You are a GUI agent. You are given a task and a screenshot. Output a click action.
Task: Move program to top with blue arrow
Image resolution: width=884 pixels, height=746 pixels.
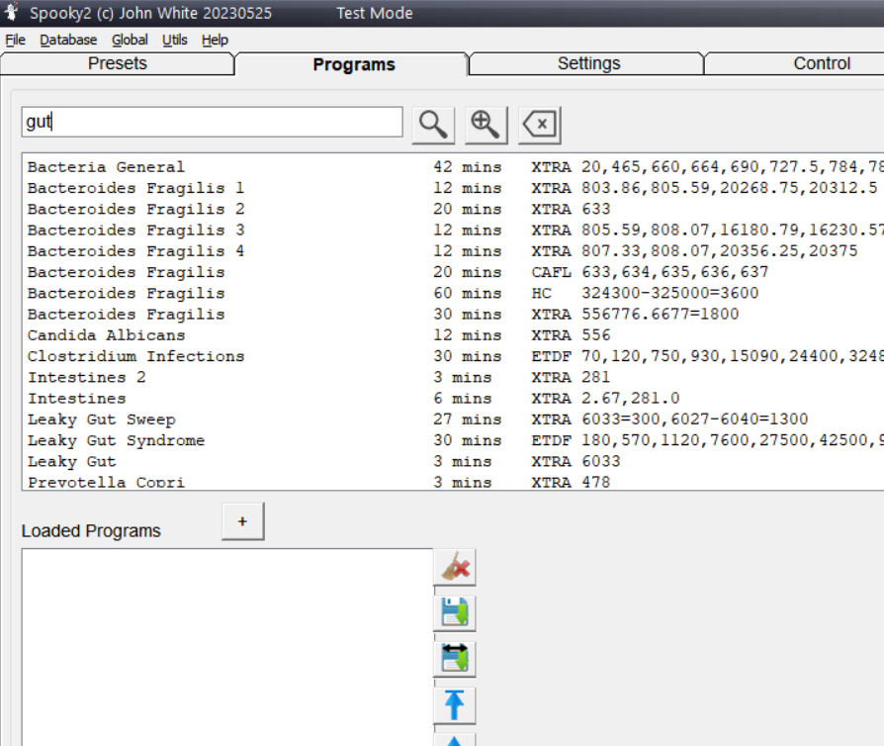(455, 704)
